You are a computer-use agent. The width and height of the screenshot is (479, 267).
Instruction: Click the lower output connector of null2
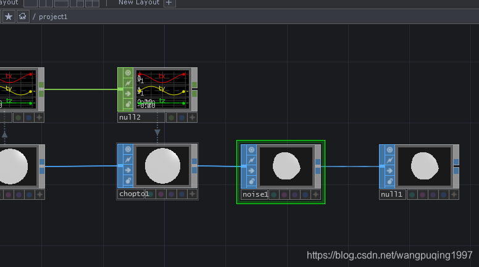pos(194,94)
